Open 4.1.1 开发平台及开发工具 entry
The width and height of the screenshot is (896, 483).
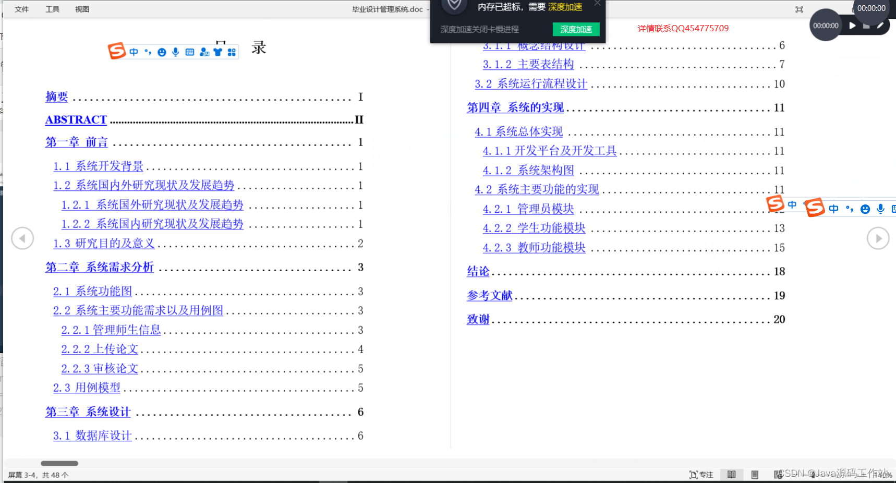[549, 151]
